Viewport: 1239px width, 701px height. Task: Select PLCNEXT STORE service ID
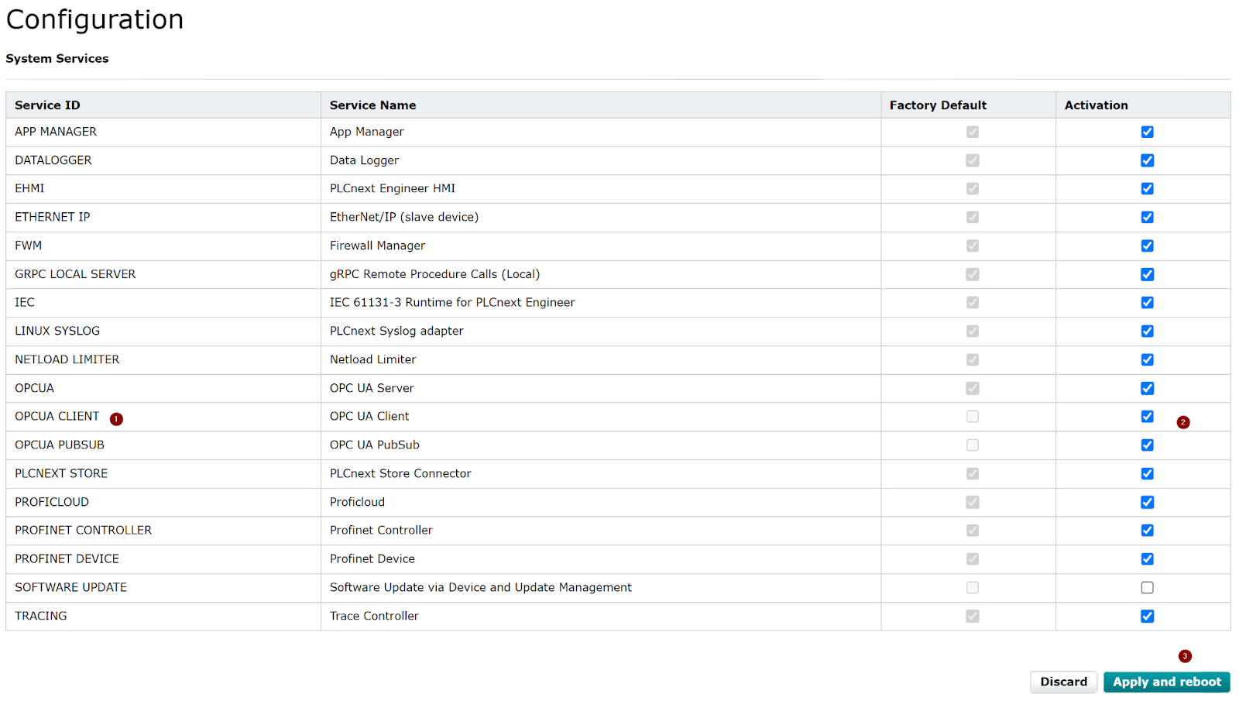point(61,473)
